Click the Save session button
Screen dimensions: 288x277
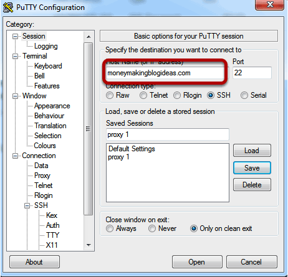252,168
